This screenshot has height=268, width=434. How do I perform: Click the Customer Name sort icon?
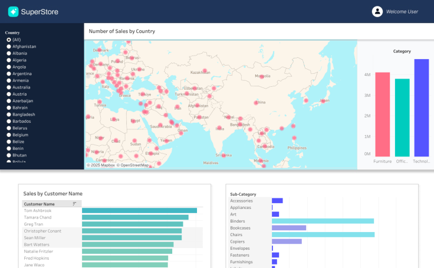coord(75,204)
